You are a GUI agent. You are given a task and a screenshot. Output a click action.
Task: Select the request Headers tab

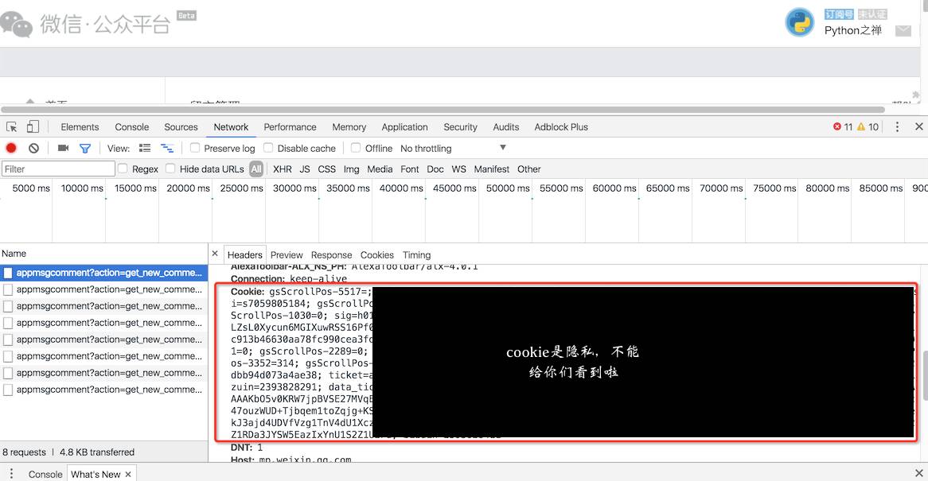245,255
